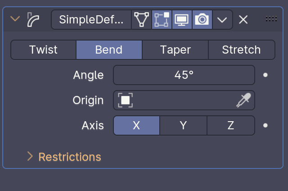Click the Angle 45° value field
This screenshot has height=191, width=288.
point(184,75)
